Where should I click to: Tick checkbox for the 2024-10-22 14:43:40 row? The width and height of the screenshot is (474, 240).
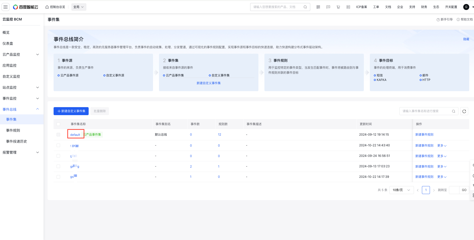click(x=58, y=145)
